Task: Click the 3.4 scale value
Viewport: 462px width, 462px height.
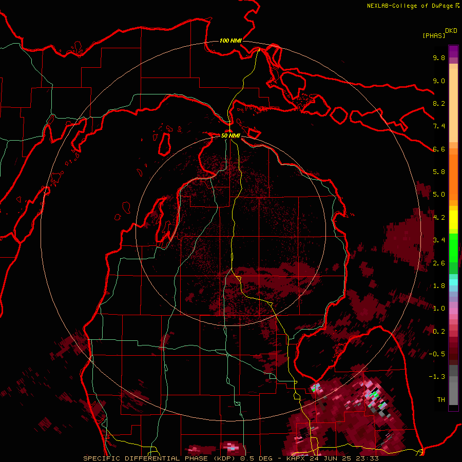Action: tap(439, 240)
